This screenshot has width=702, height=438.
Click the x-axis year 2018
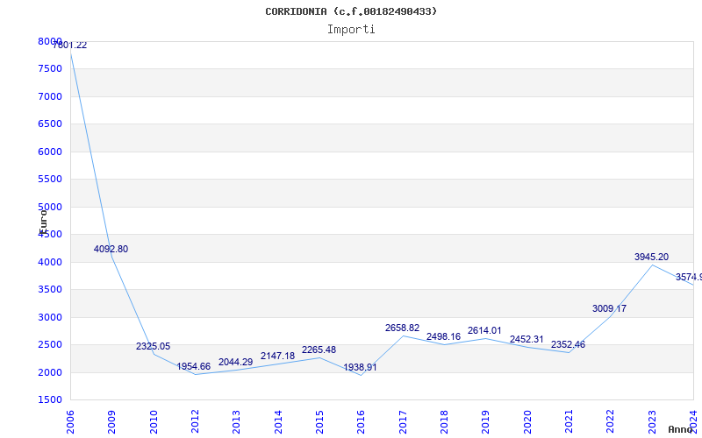[x=444, y=422]
